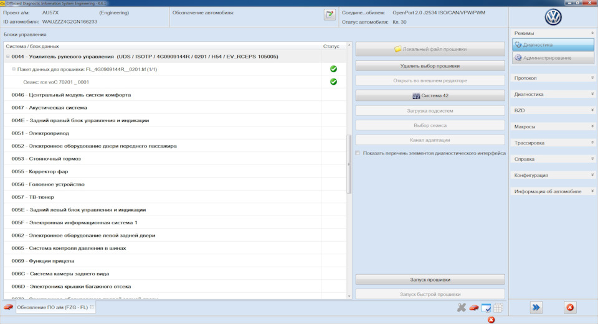
Task: Click Локальный файл прошивки button
Action: pyautogui.click(x=430, y=49)
